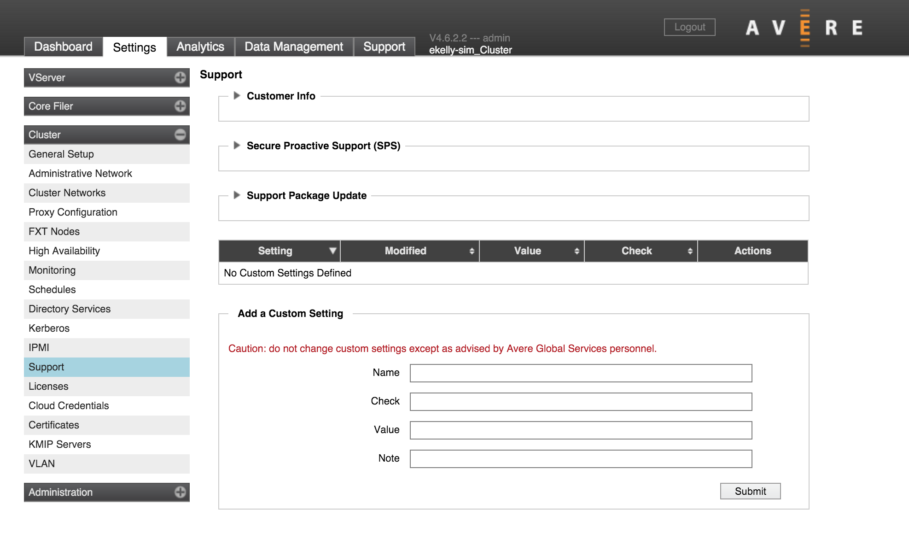Expand the Core Filer section plus icon
Image resolution: width=909 pixels, height=557 pixels.
pyautogui.click(x=180, y=106)
